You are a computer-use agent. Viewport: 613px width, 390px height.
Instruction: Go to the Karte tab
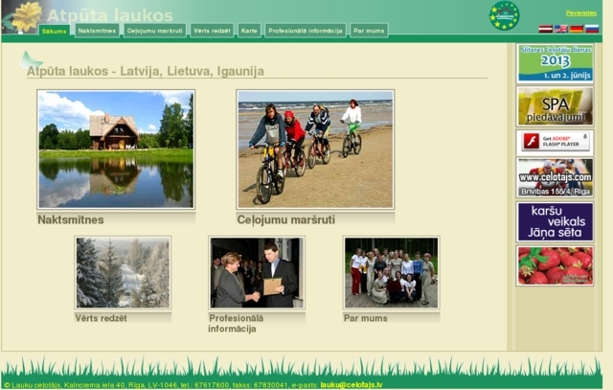[249, 31]
